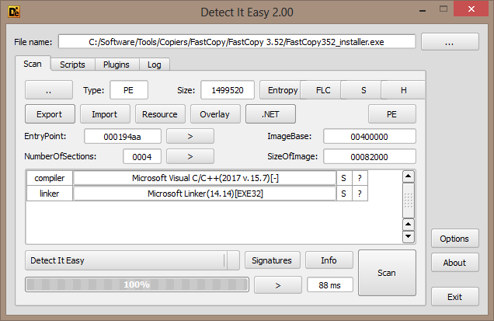
Task: Open the Import table
Action: click(105, 114)
